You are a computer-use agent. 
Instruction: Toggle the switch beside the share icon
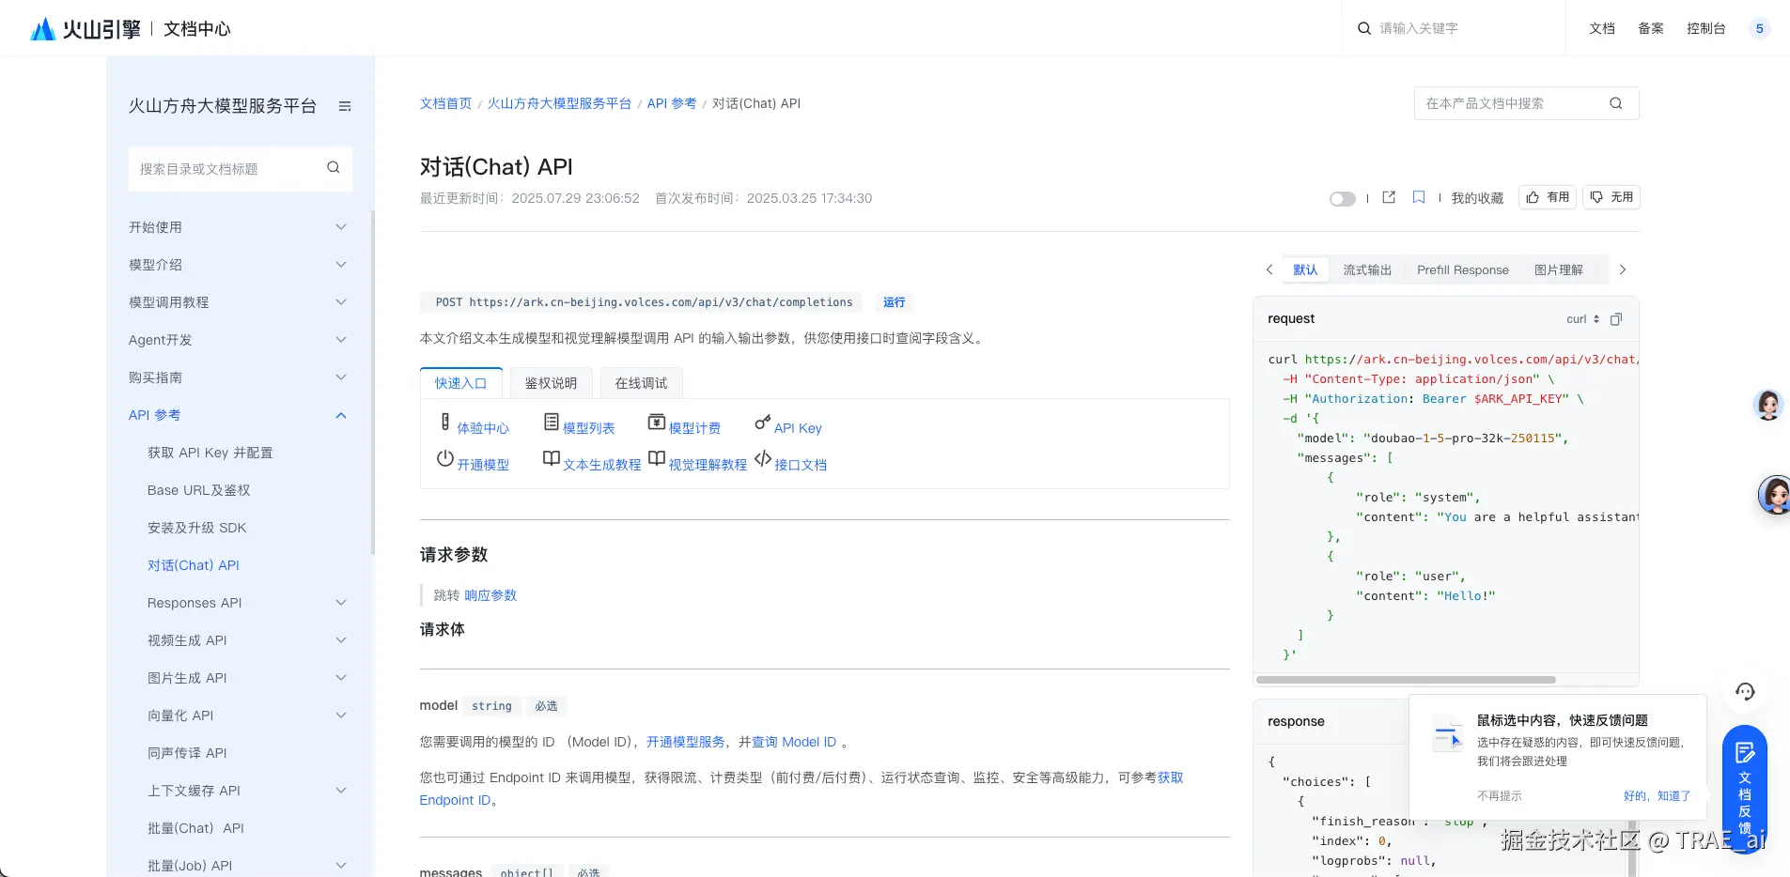point(1343,198)
